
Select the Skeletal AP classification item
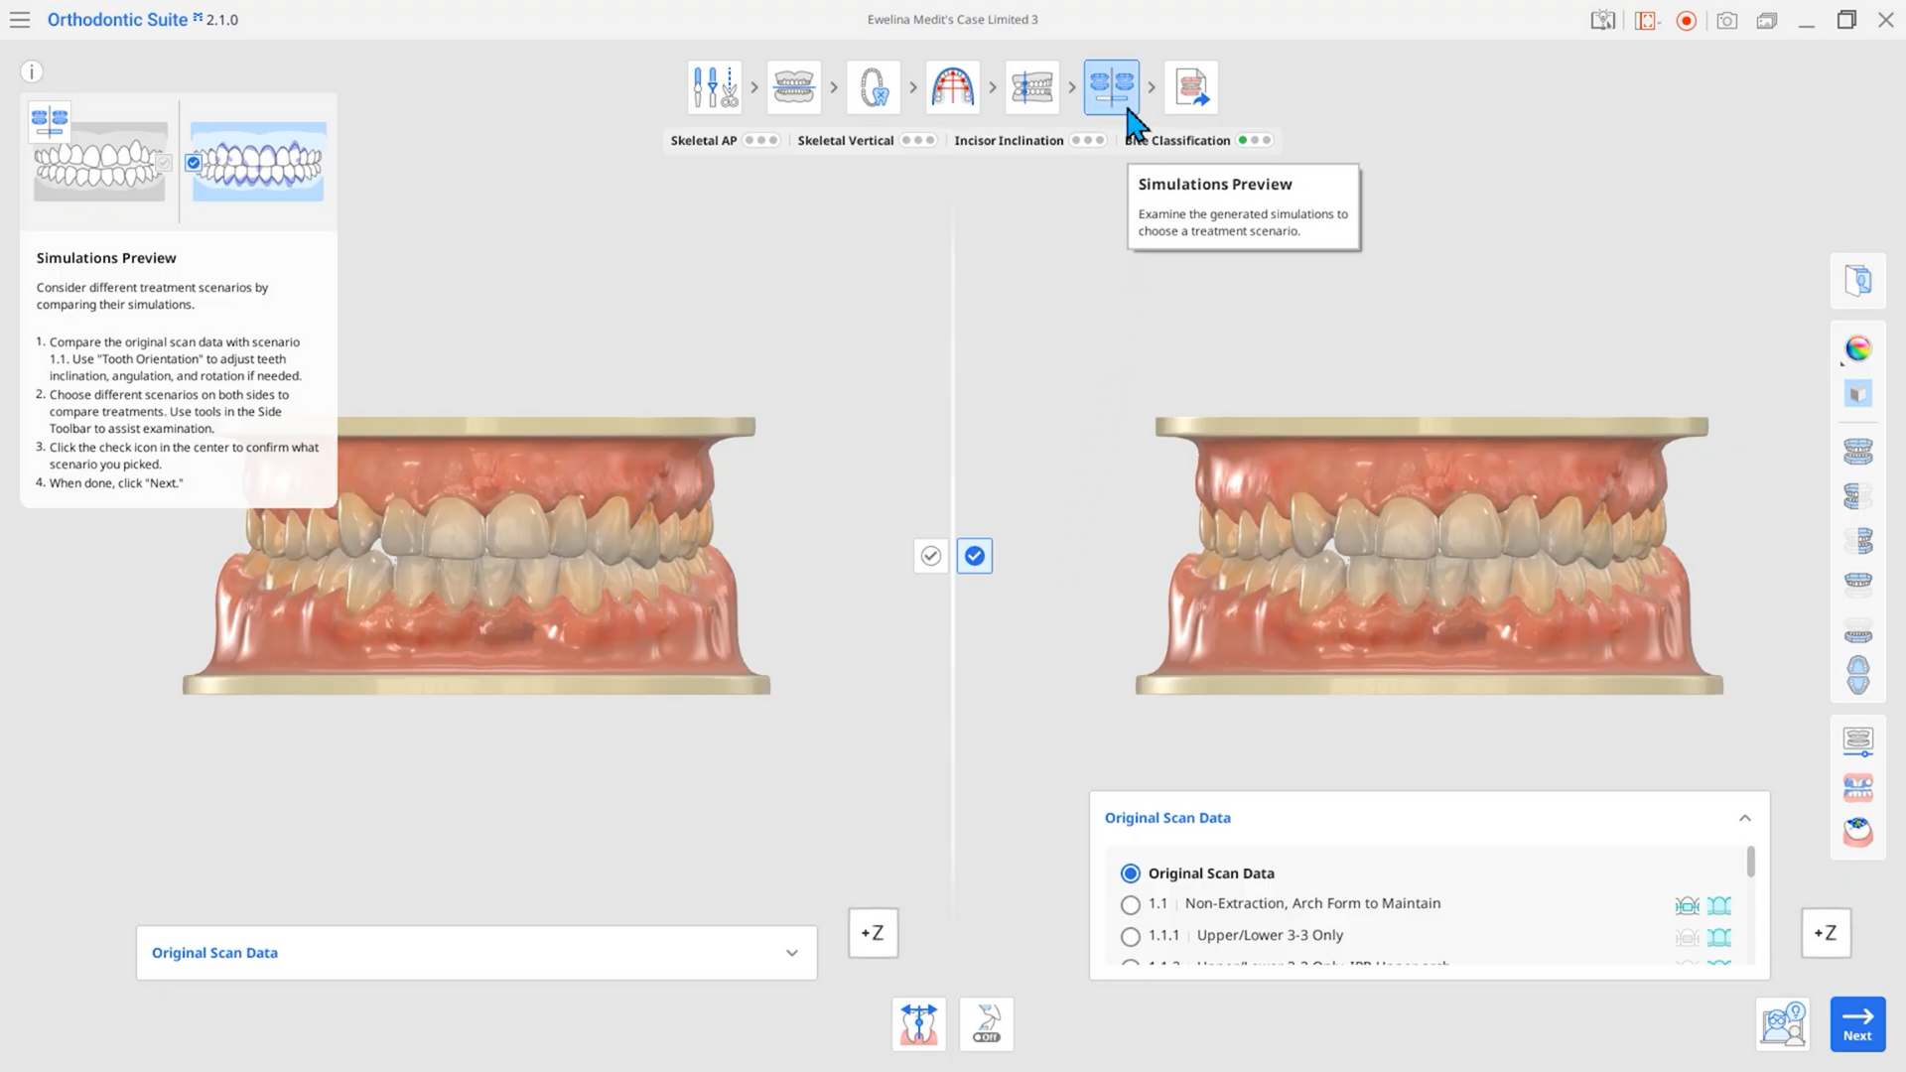click(703, 140)
